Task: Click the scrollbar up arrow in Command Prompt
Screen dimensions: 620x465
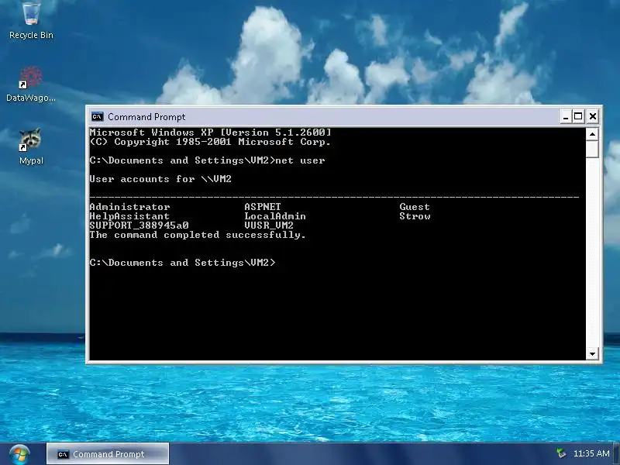Action: click(592, 134)
